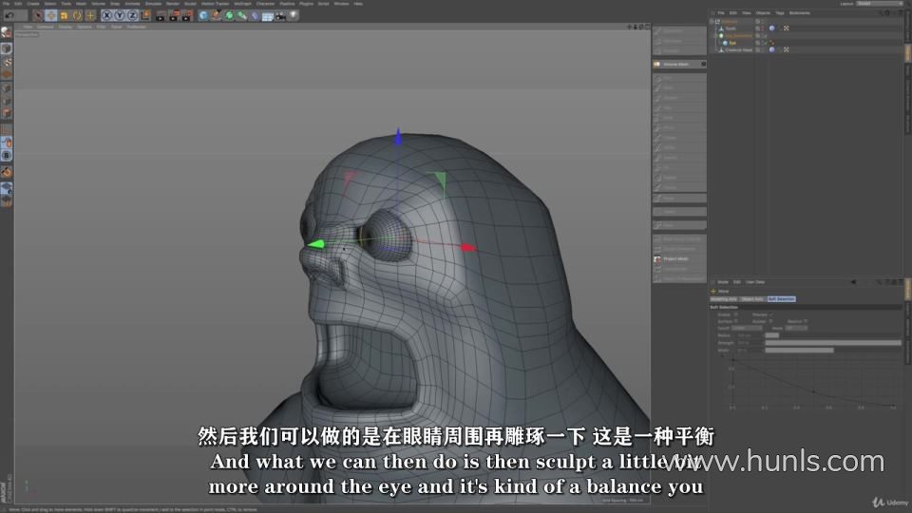
Task: Toggle the X axis lock
Action: pyautogui.click(x=107, y=16)
